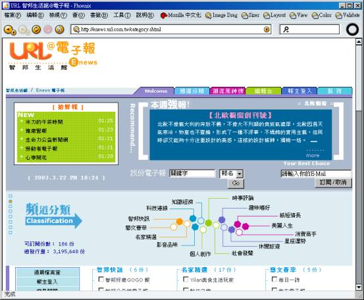Check the 每日一詩 checkbox

274,279
